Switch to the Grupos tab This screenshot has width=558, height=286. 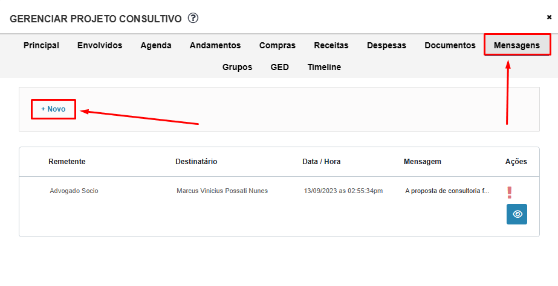(237, 67)
